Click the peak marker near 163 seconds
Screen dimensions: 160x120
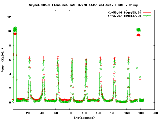point(129,57)
